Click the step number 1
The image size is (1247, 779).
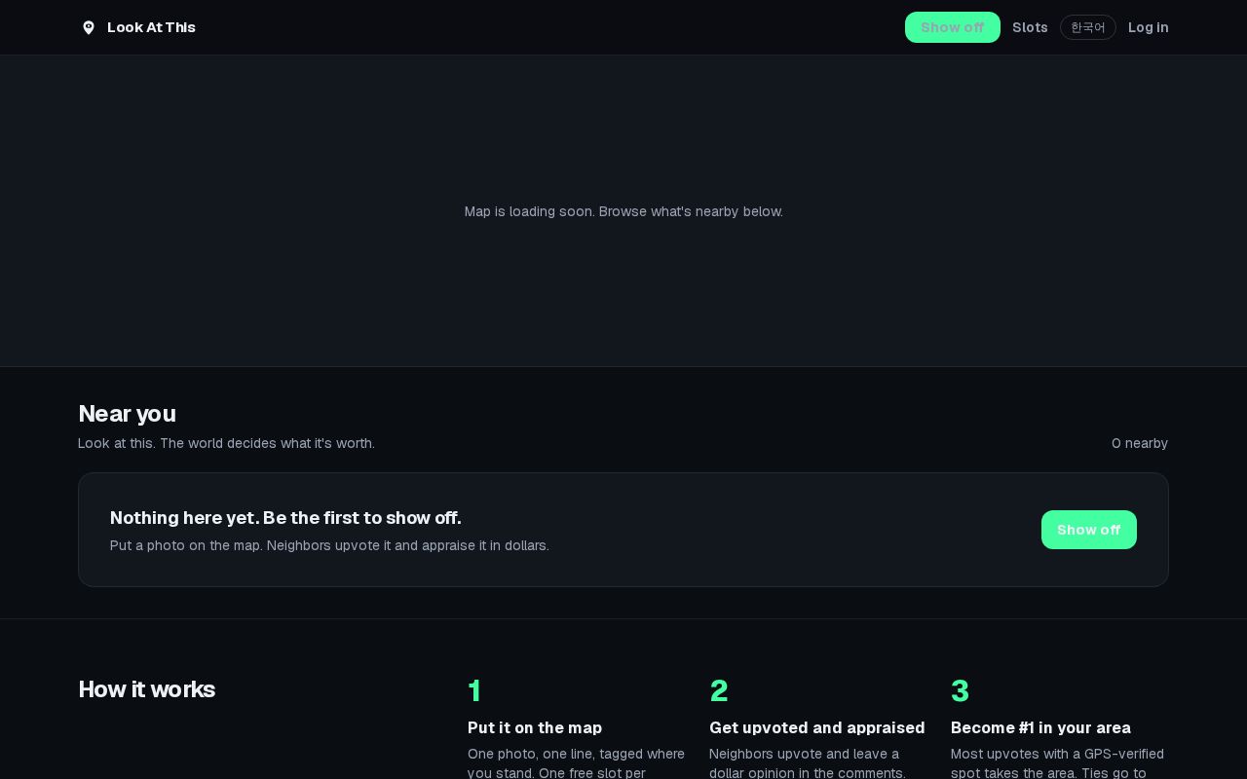474,690
